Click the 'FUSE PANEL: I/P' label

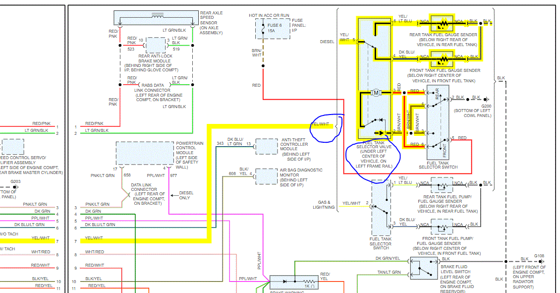click(x=299, y=25)
